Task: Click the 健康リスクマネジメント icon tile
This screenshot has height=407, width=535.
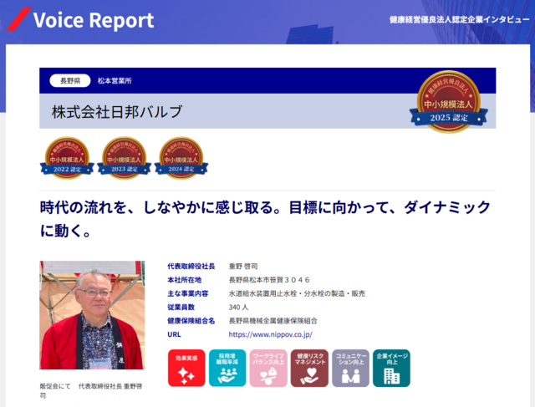Action: pos(309,368)
